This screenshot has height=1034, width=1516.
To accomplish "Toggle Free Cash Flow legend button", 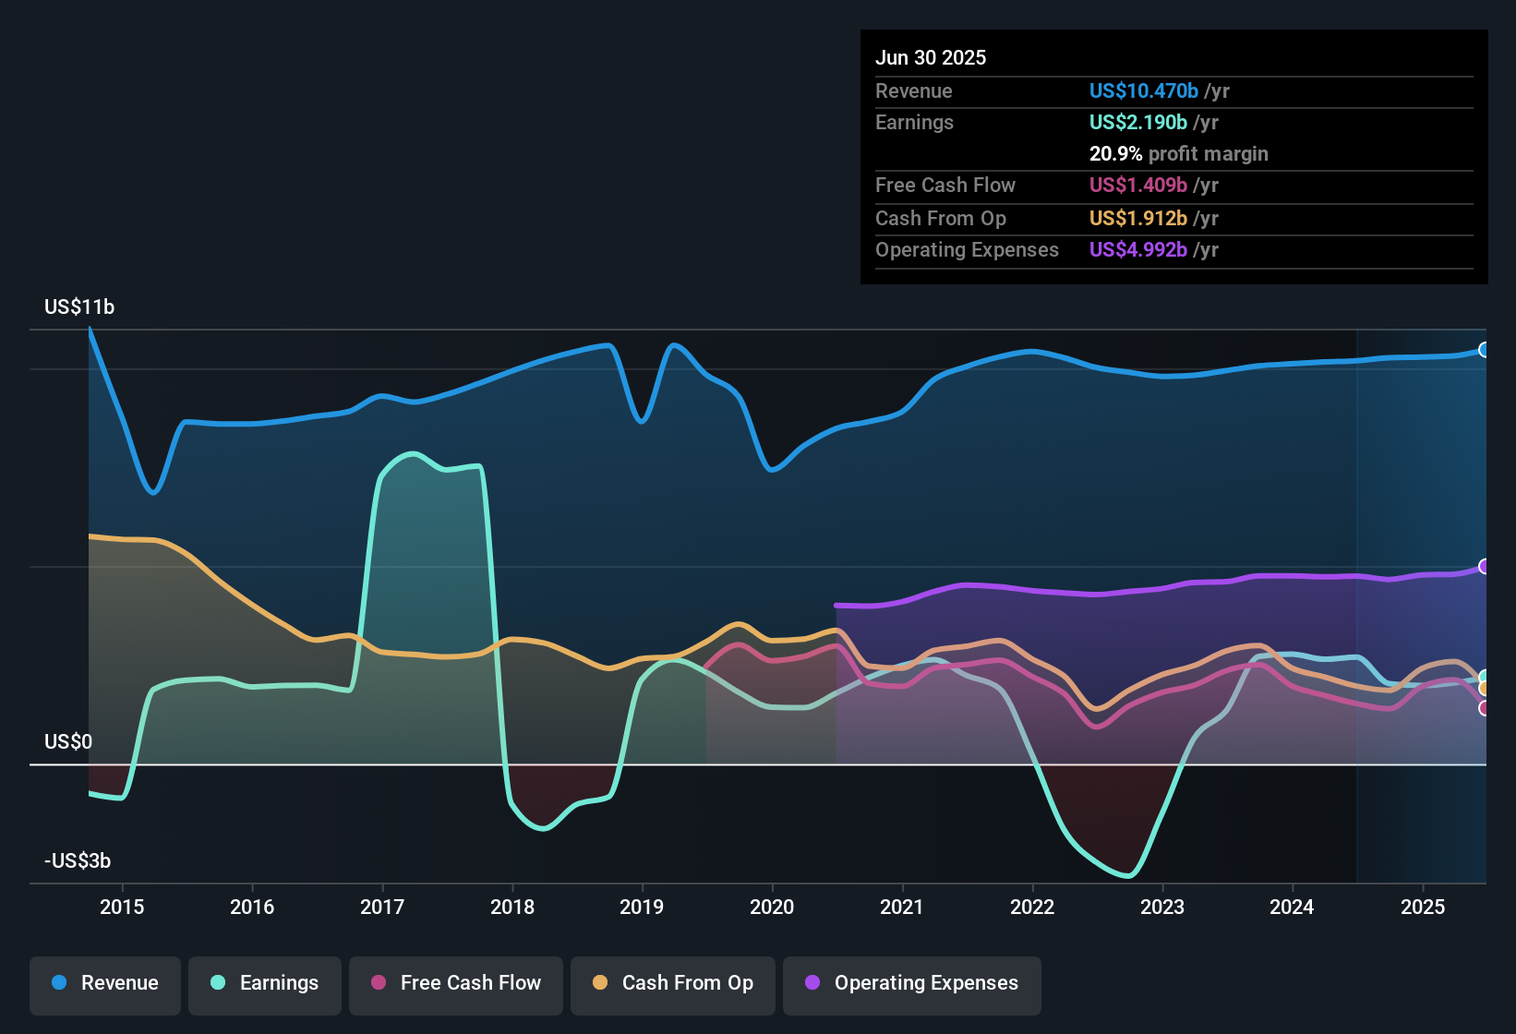I will (456, 983).
